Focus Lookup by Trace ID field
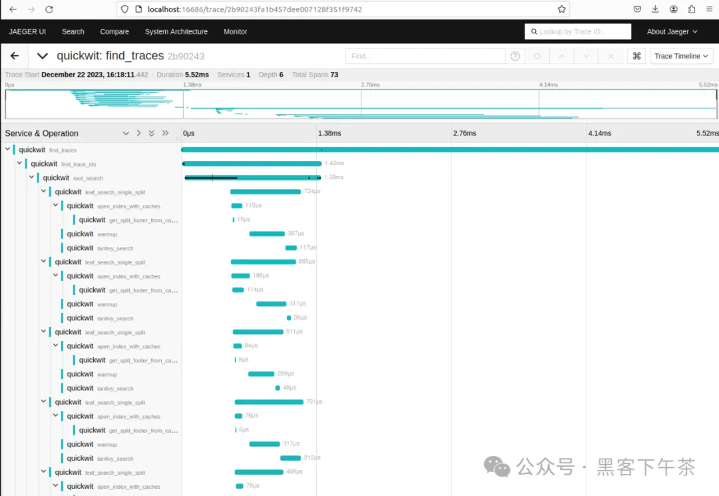 coord(578,32)
